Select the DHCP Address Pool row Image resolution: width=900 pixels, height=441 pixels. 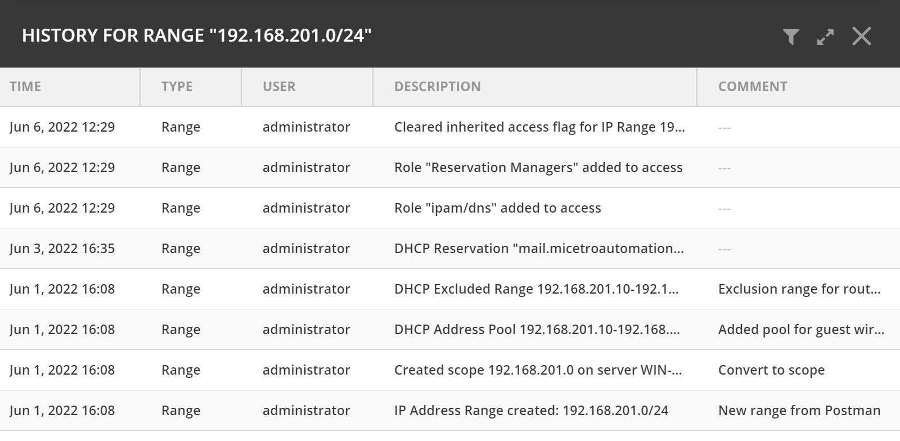click(x=450, y=330)
